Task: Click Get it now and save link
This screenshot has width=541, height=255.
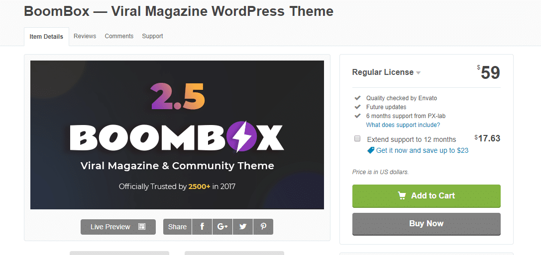Action: coord(423,150)
